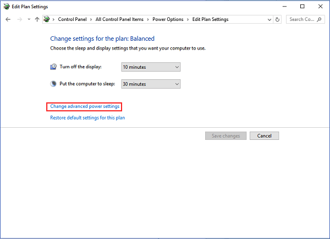Click the heading "Change settings for the plan: Balanced"

coord(102,39)
